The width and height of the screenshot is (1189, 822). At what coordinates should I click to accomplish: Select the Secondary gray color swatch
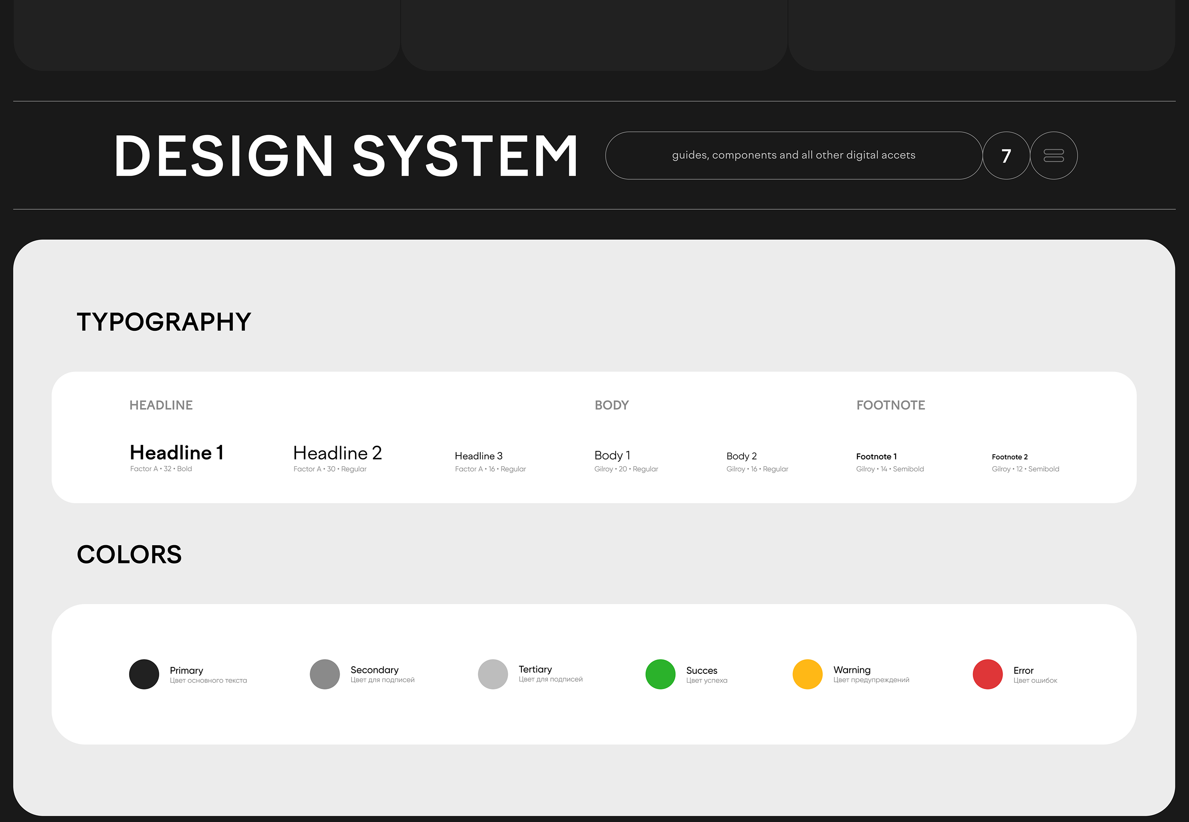(x=324, y=674)
